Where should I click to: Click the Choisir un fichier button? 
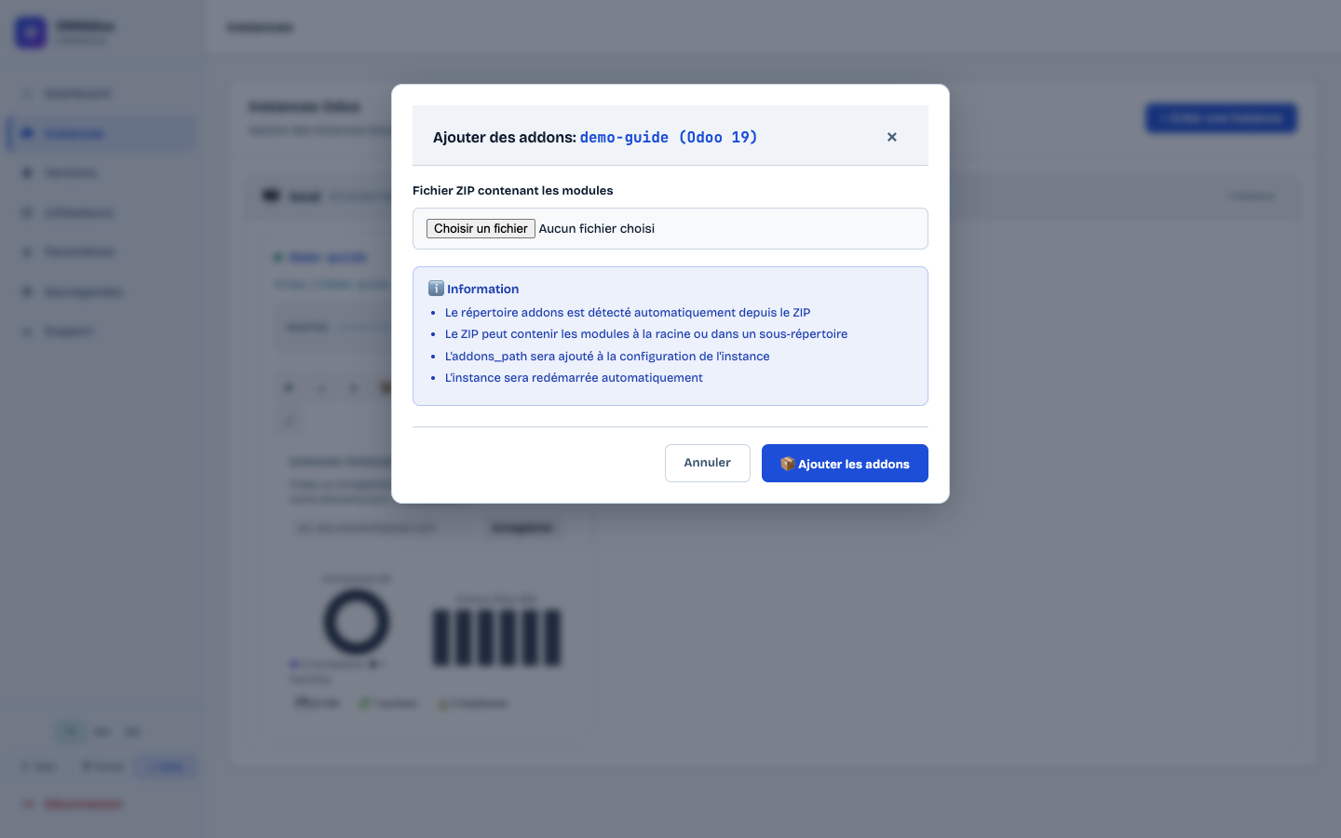481,228
